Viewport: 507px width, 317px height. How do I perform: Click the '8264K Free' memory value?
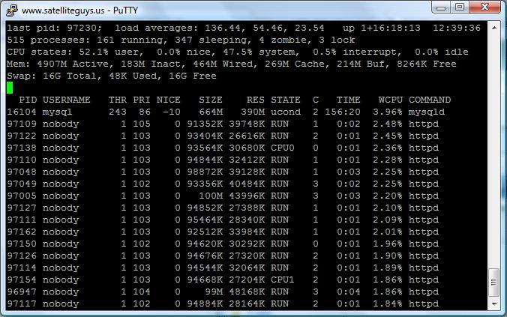427,64
